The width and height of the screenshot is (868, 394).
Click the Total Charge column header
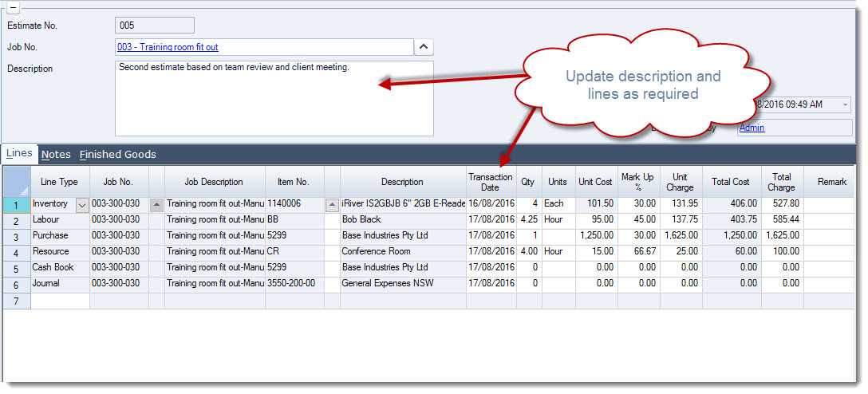click(x=782, y=182)
